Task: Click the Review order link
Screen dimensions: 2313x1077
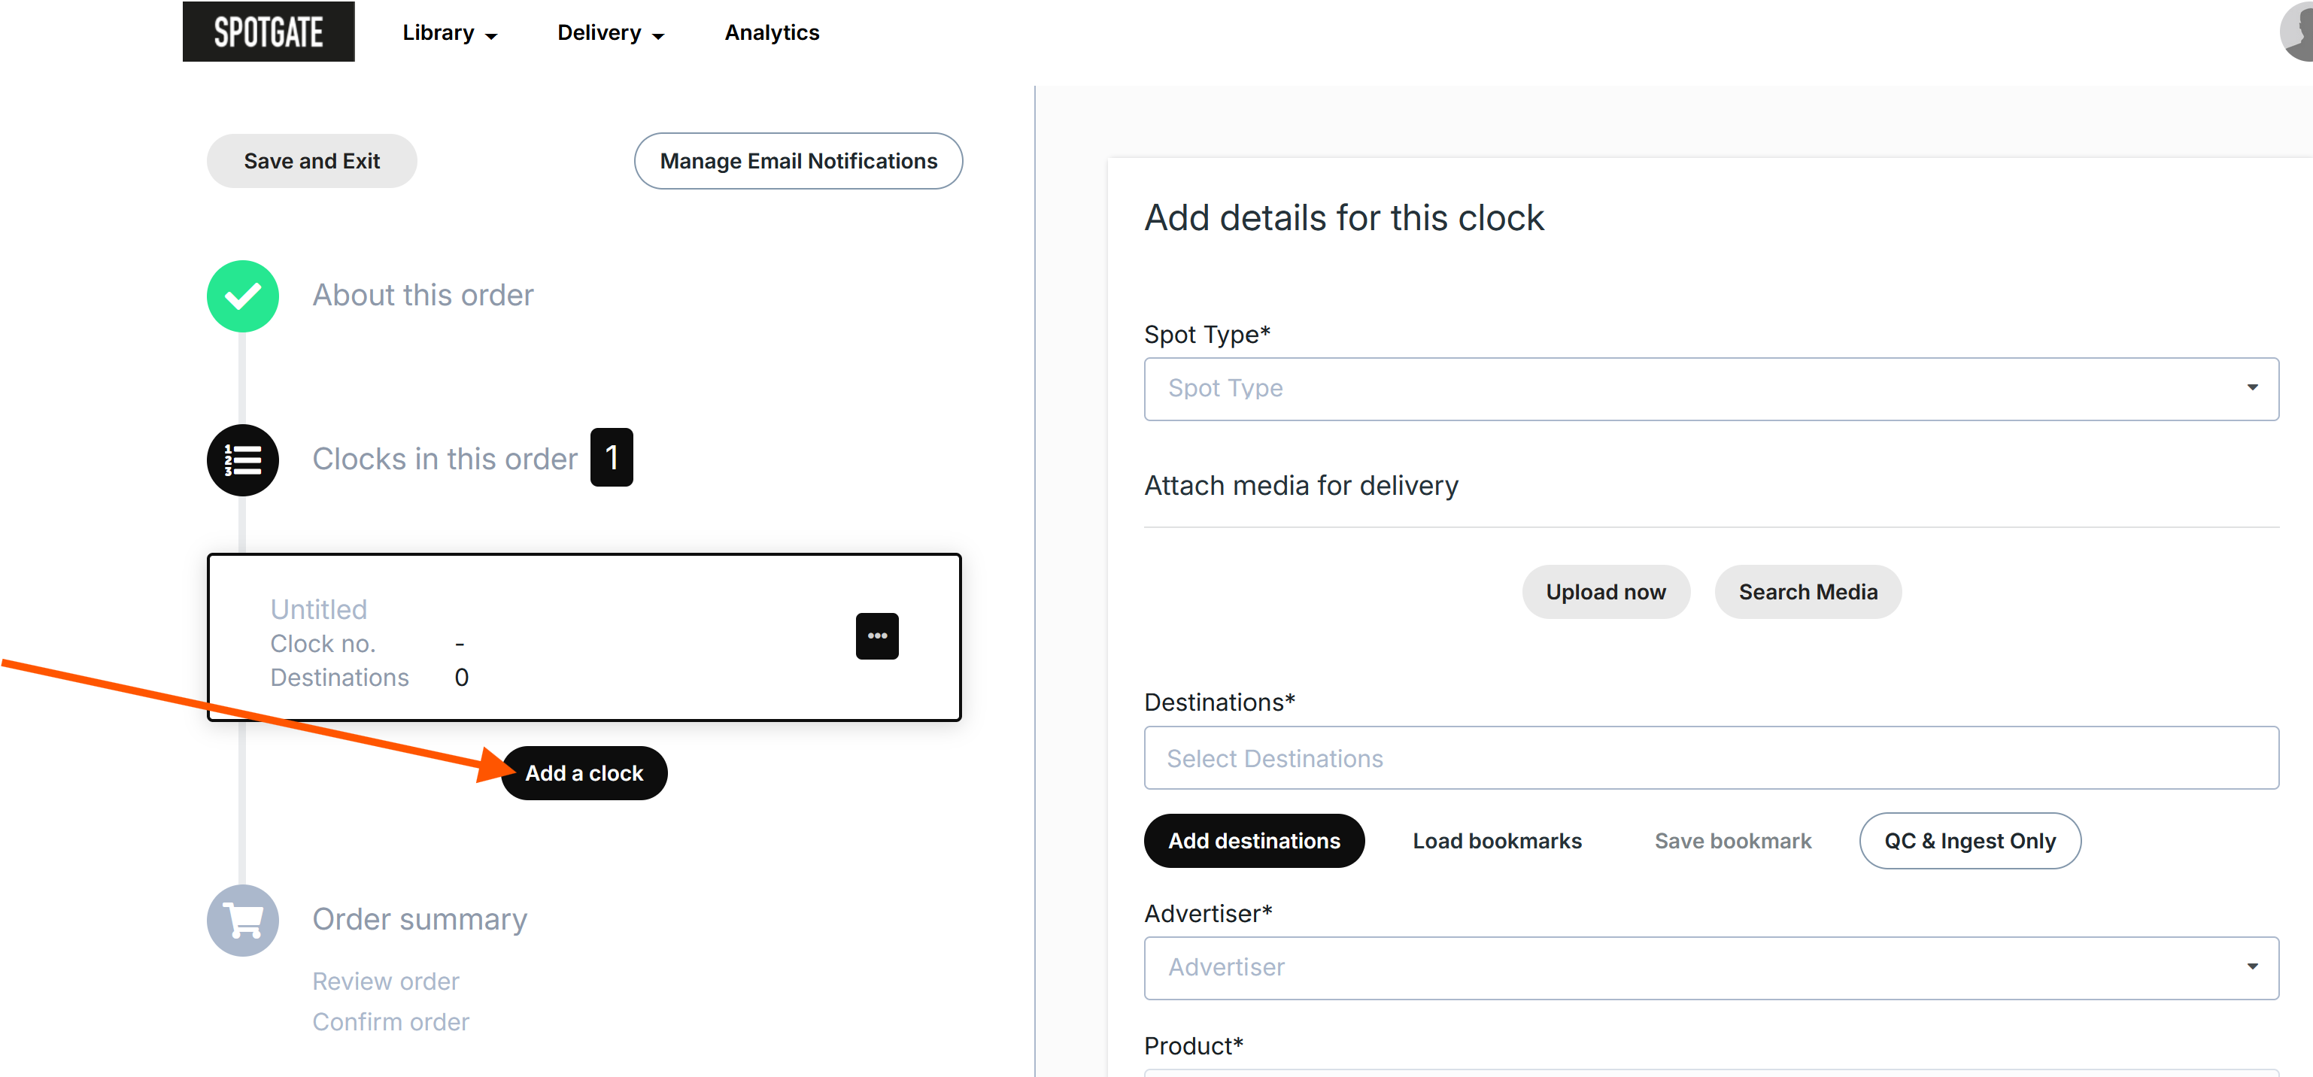Action: (x=385, y=981)
